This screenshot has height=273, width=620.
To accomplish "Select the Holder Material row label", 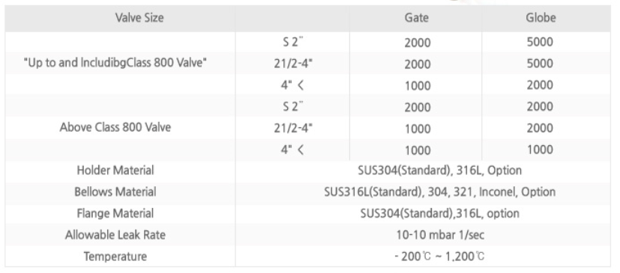I will click(x=115, y=171).
